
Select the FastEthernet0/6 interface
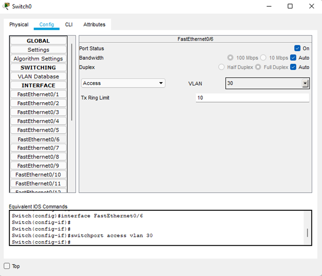coord(38,139)
